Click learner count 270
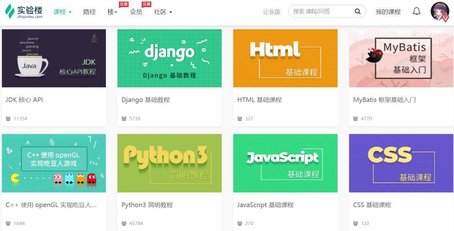This screenshot has width=454, height=231. 249,223
